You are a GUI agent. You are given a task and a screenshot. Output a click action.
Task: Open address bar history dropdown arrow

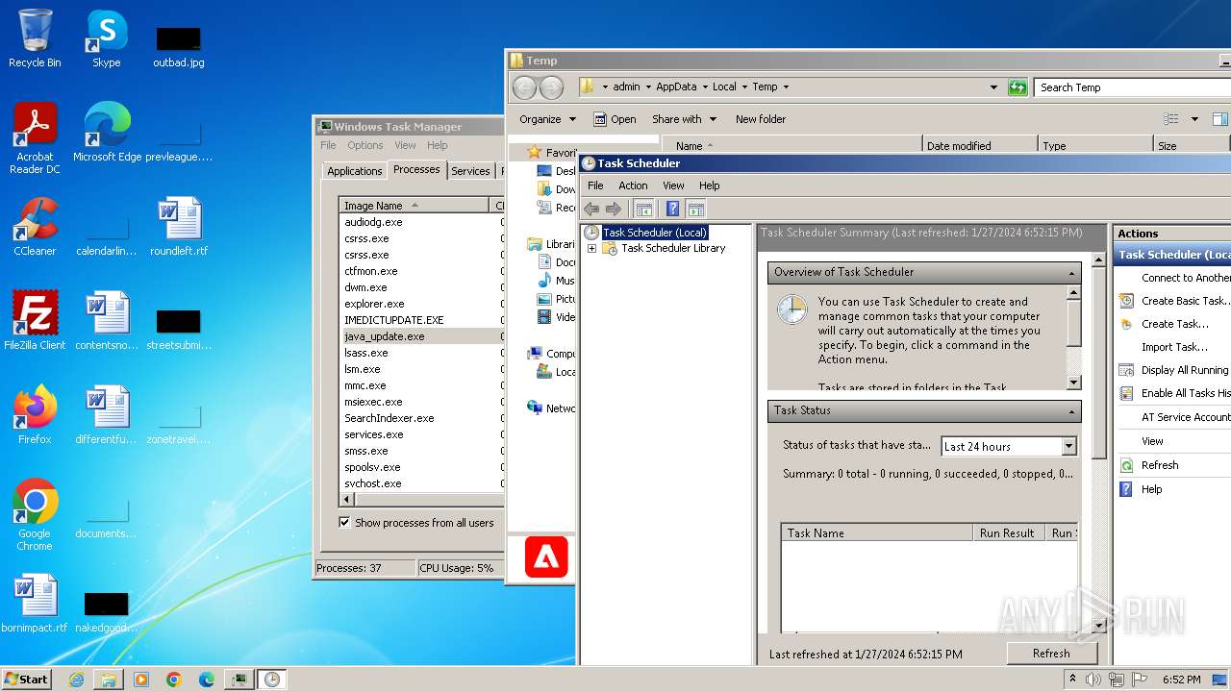(x=993, y=87)
